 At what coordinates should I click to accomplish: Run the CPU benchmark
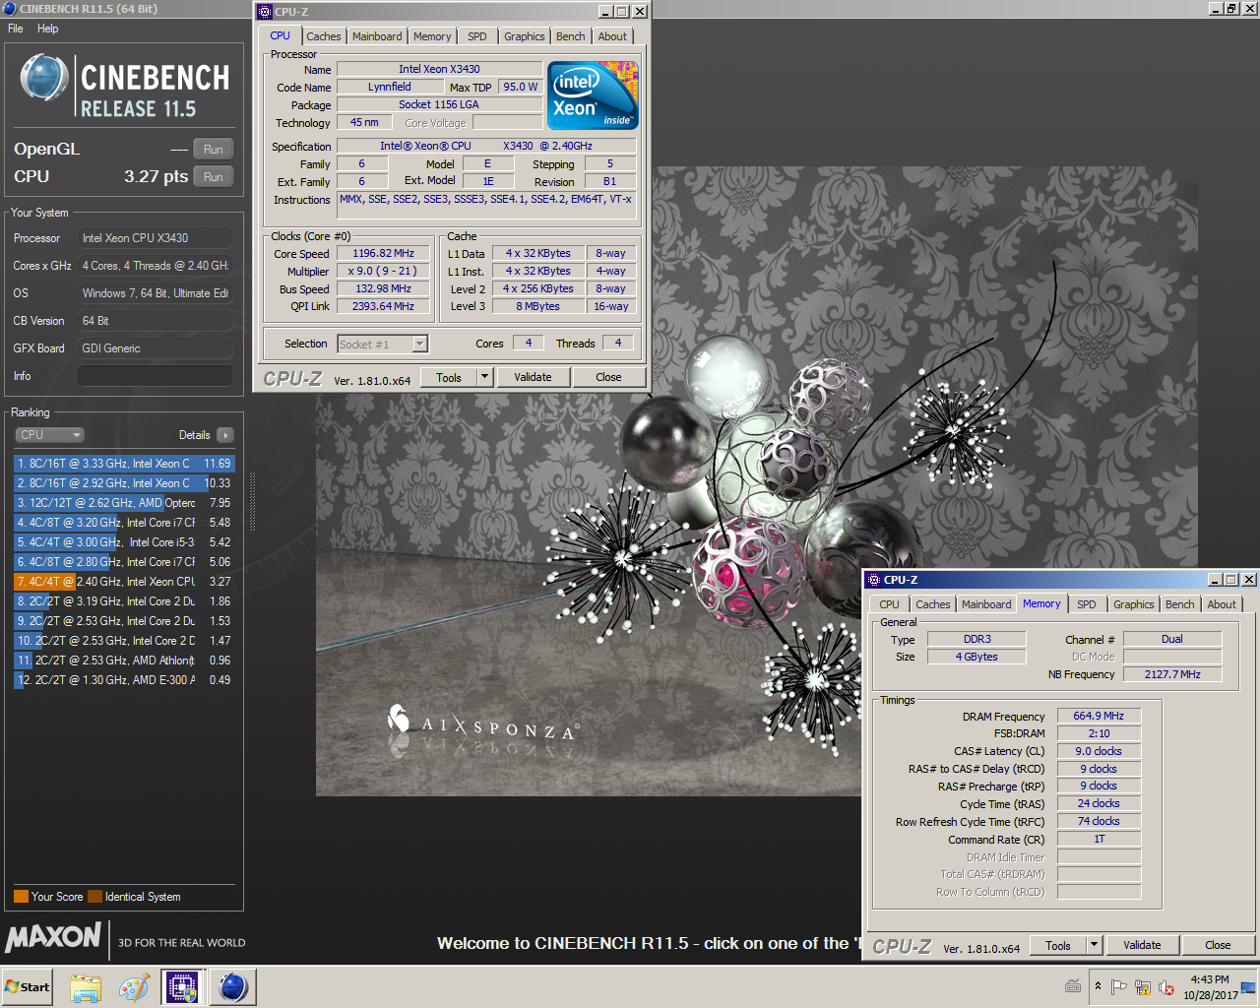pyautogui.click(x=214, y=177)
